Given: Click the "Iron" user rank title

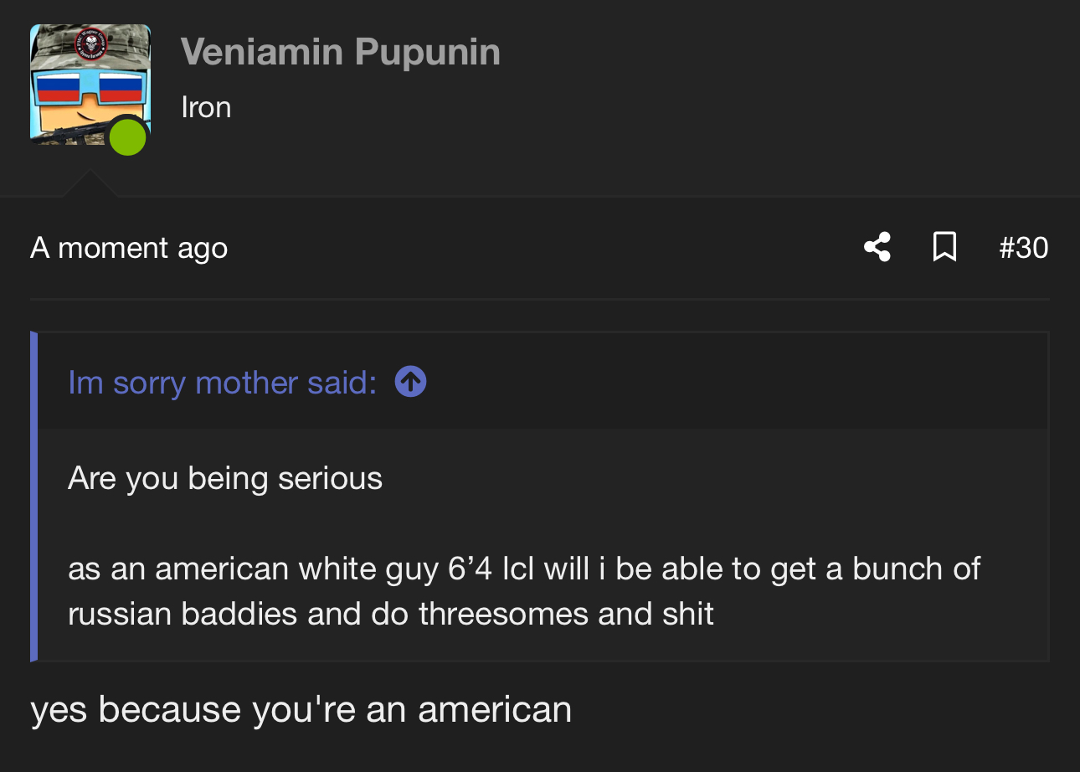Looking at the screenshot, I should tap(206, 107).
